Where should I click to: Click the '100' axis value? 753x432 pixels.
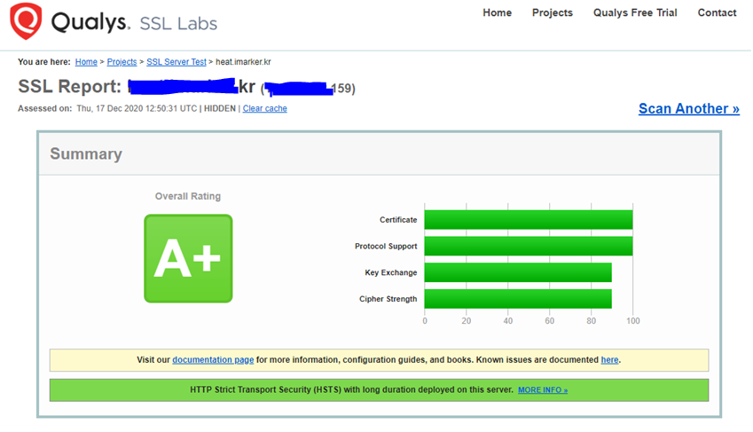tap(633, 321)
